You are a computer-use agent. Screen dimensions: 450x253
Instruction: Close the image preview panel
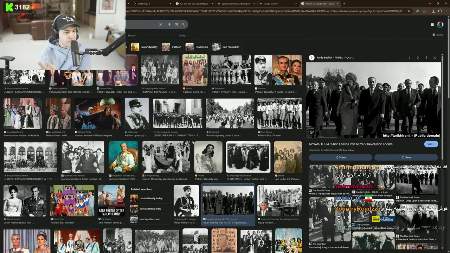tap(435, 58)
